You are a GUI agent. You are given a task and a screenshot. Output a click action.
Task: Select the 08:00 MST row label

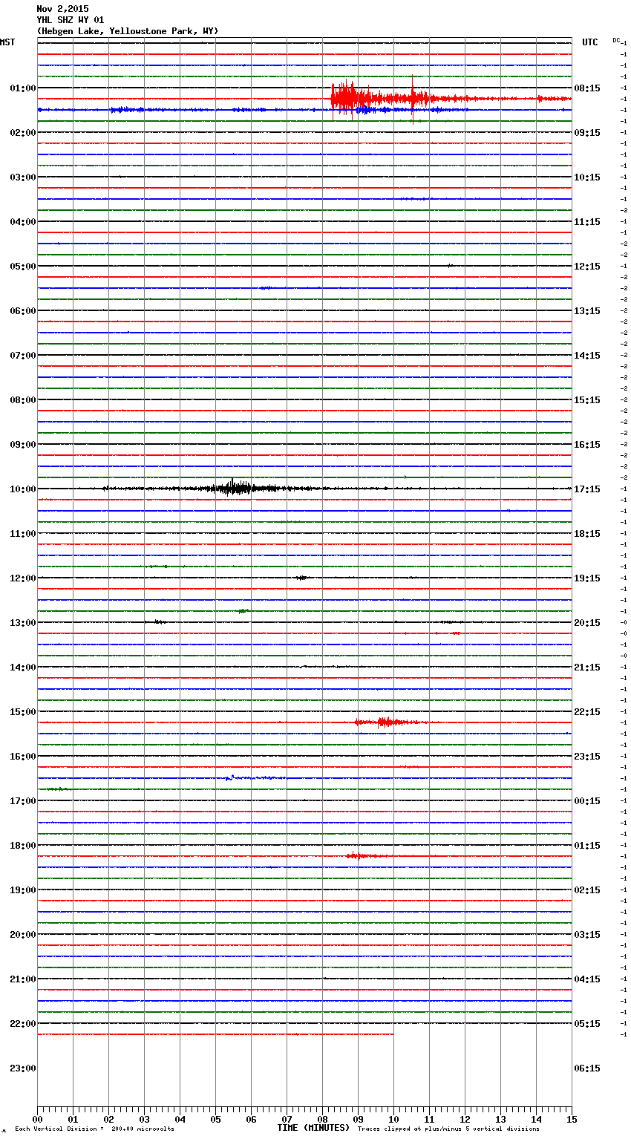(23, 400)
